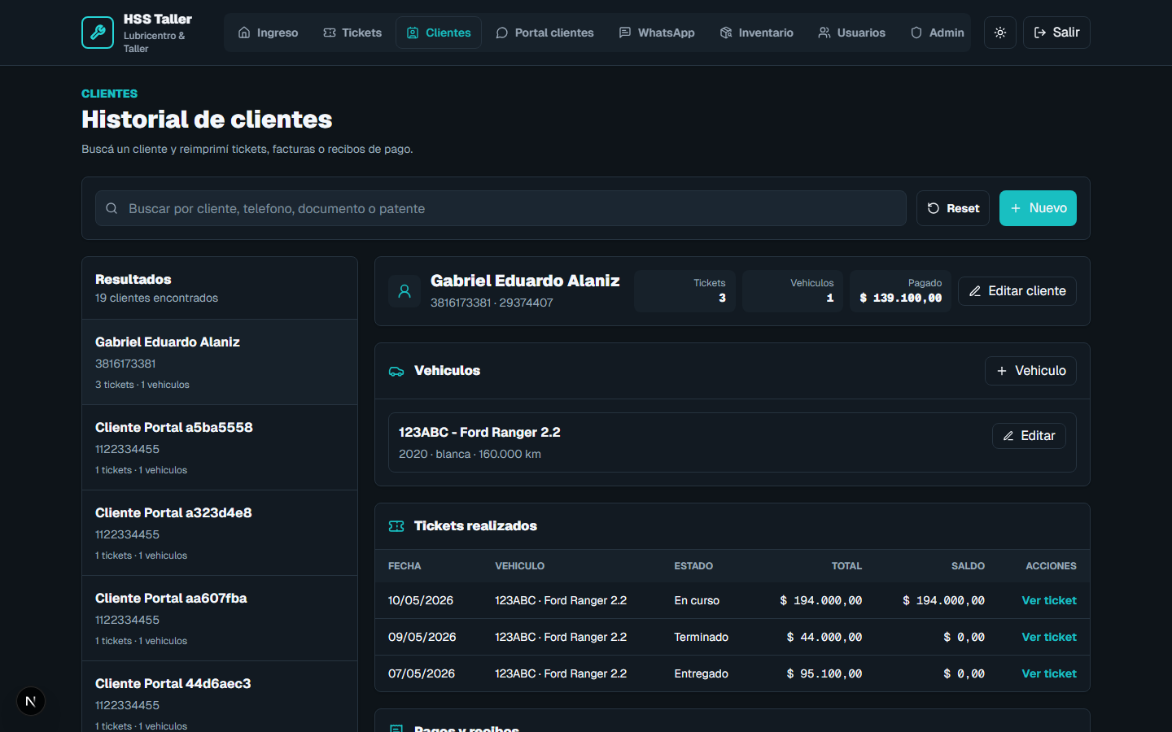Screen dimensions: 1172x732
Task: Click the En curso status cell
Action: point(697,600)
